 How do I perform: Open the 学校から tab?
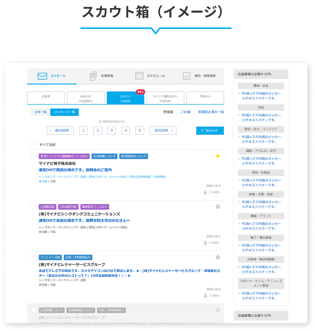tap(205, 98)
